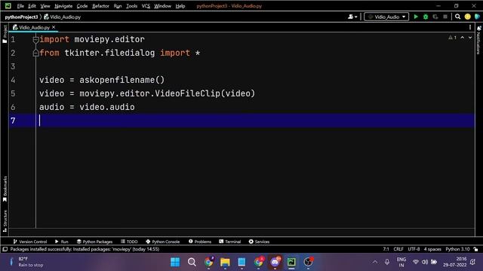Change UTF-8 file encoding setting

pos(414,249)
